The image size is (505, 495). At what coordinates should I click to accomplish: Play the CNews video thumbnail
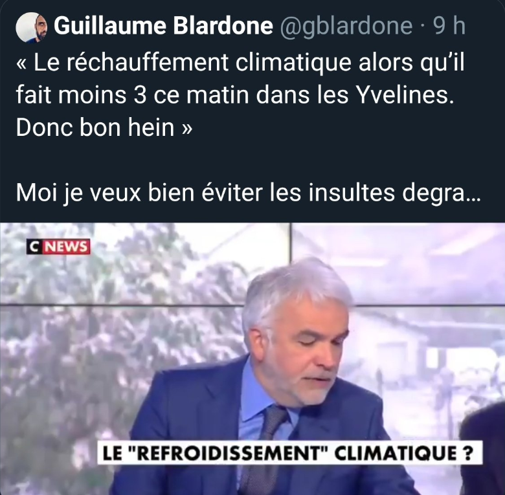pos(252,358)
